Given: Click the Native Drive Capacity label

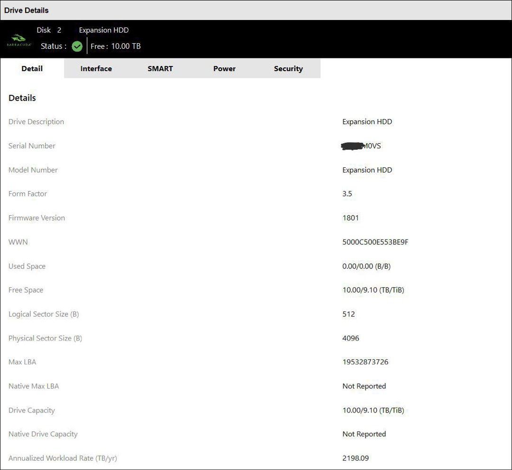Looking at the screenshot, I should pos(43,434).
